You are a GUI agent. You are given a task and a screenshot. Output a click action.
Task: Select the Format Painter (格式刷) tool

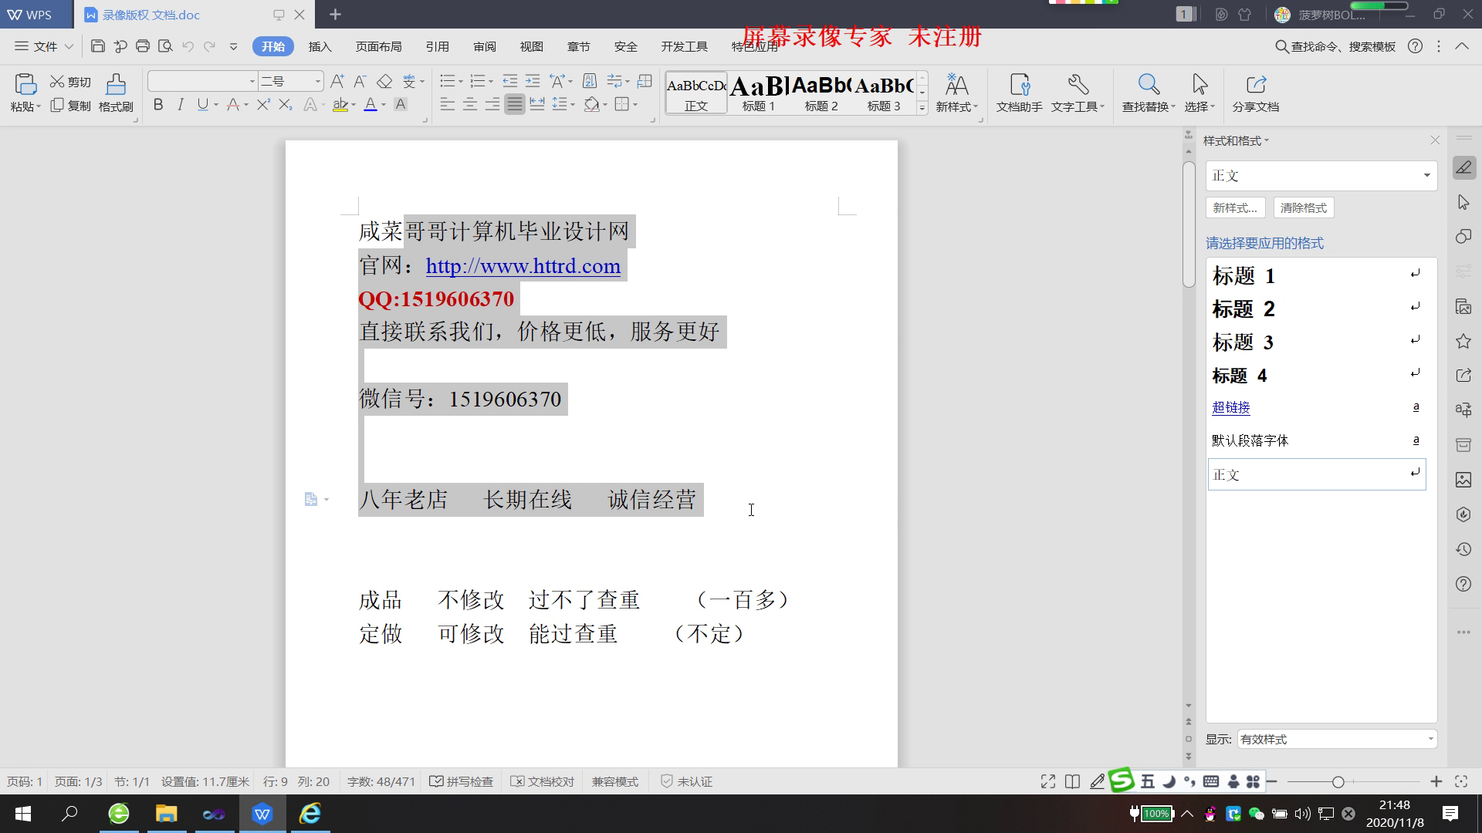click(x=116, y=93)
